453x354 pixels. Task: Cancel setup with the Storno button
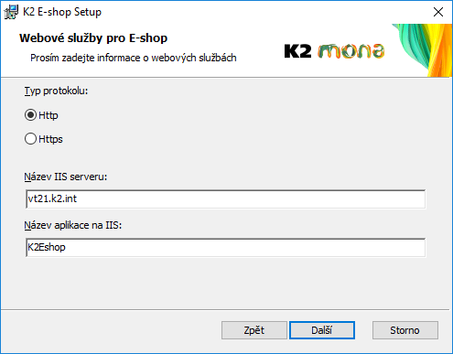tap(405, 330)
